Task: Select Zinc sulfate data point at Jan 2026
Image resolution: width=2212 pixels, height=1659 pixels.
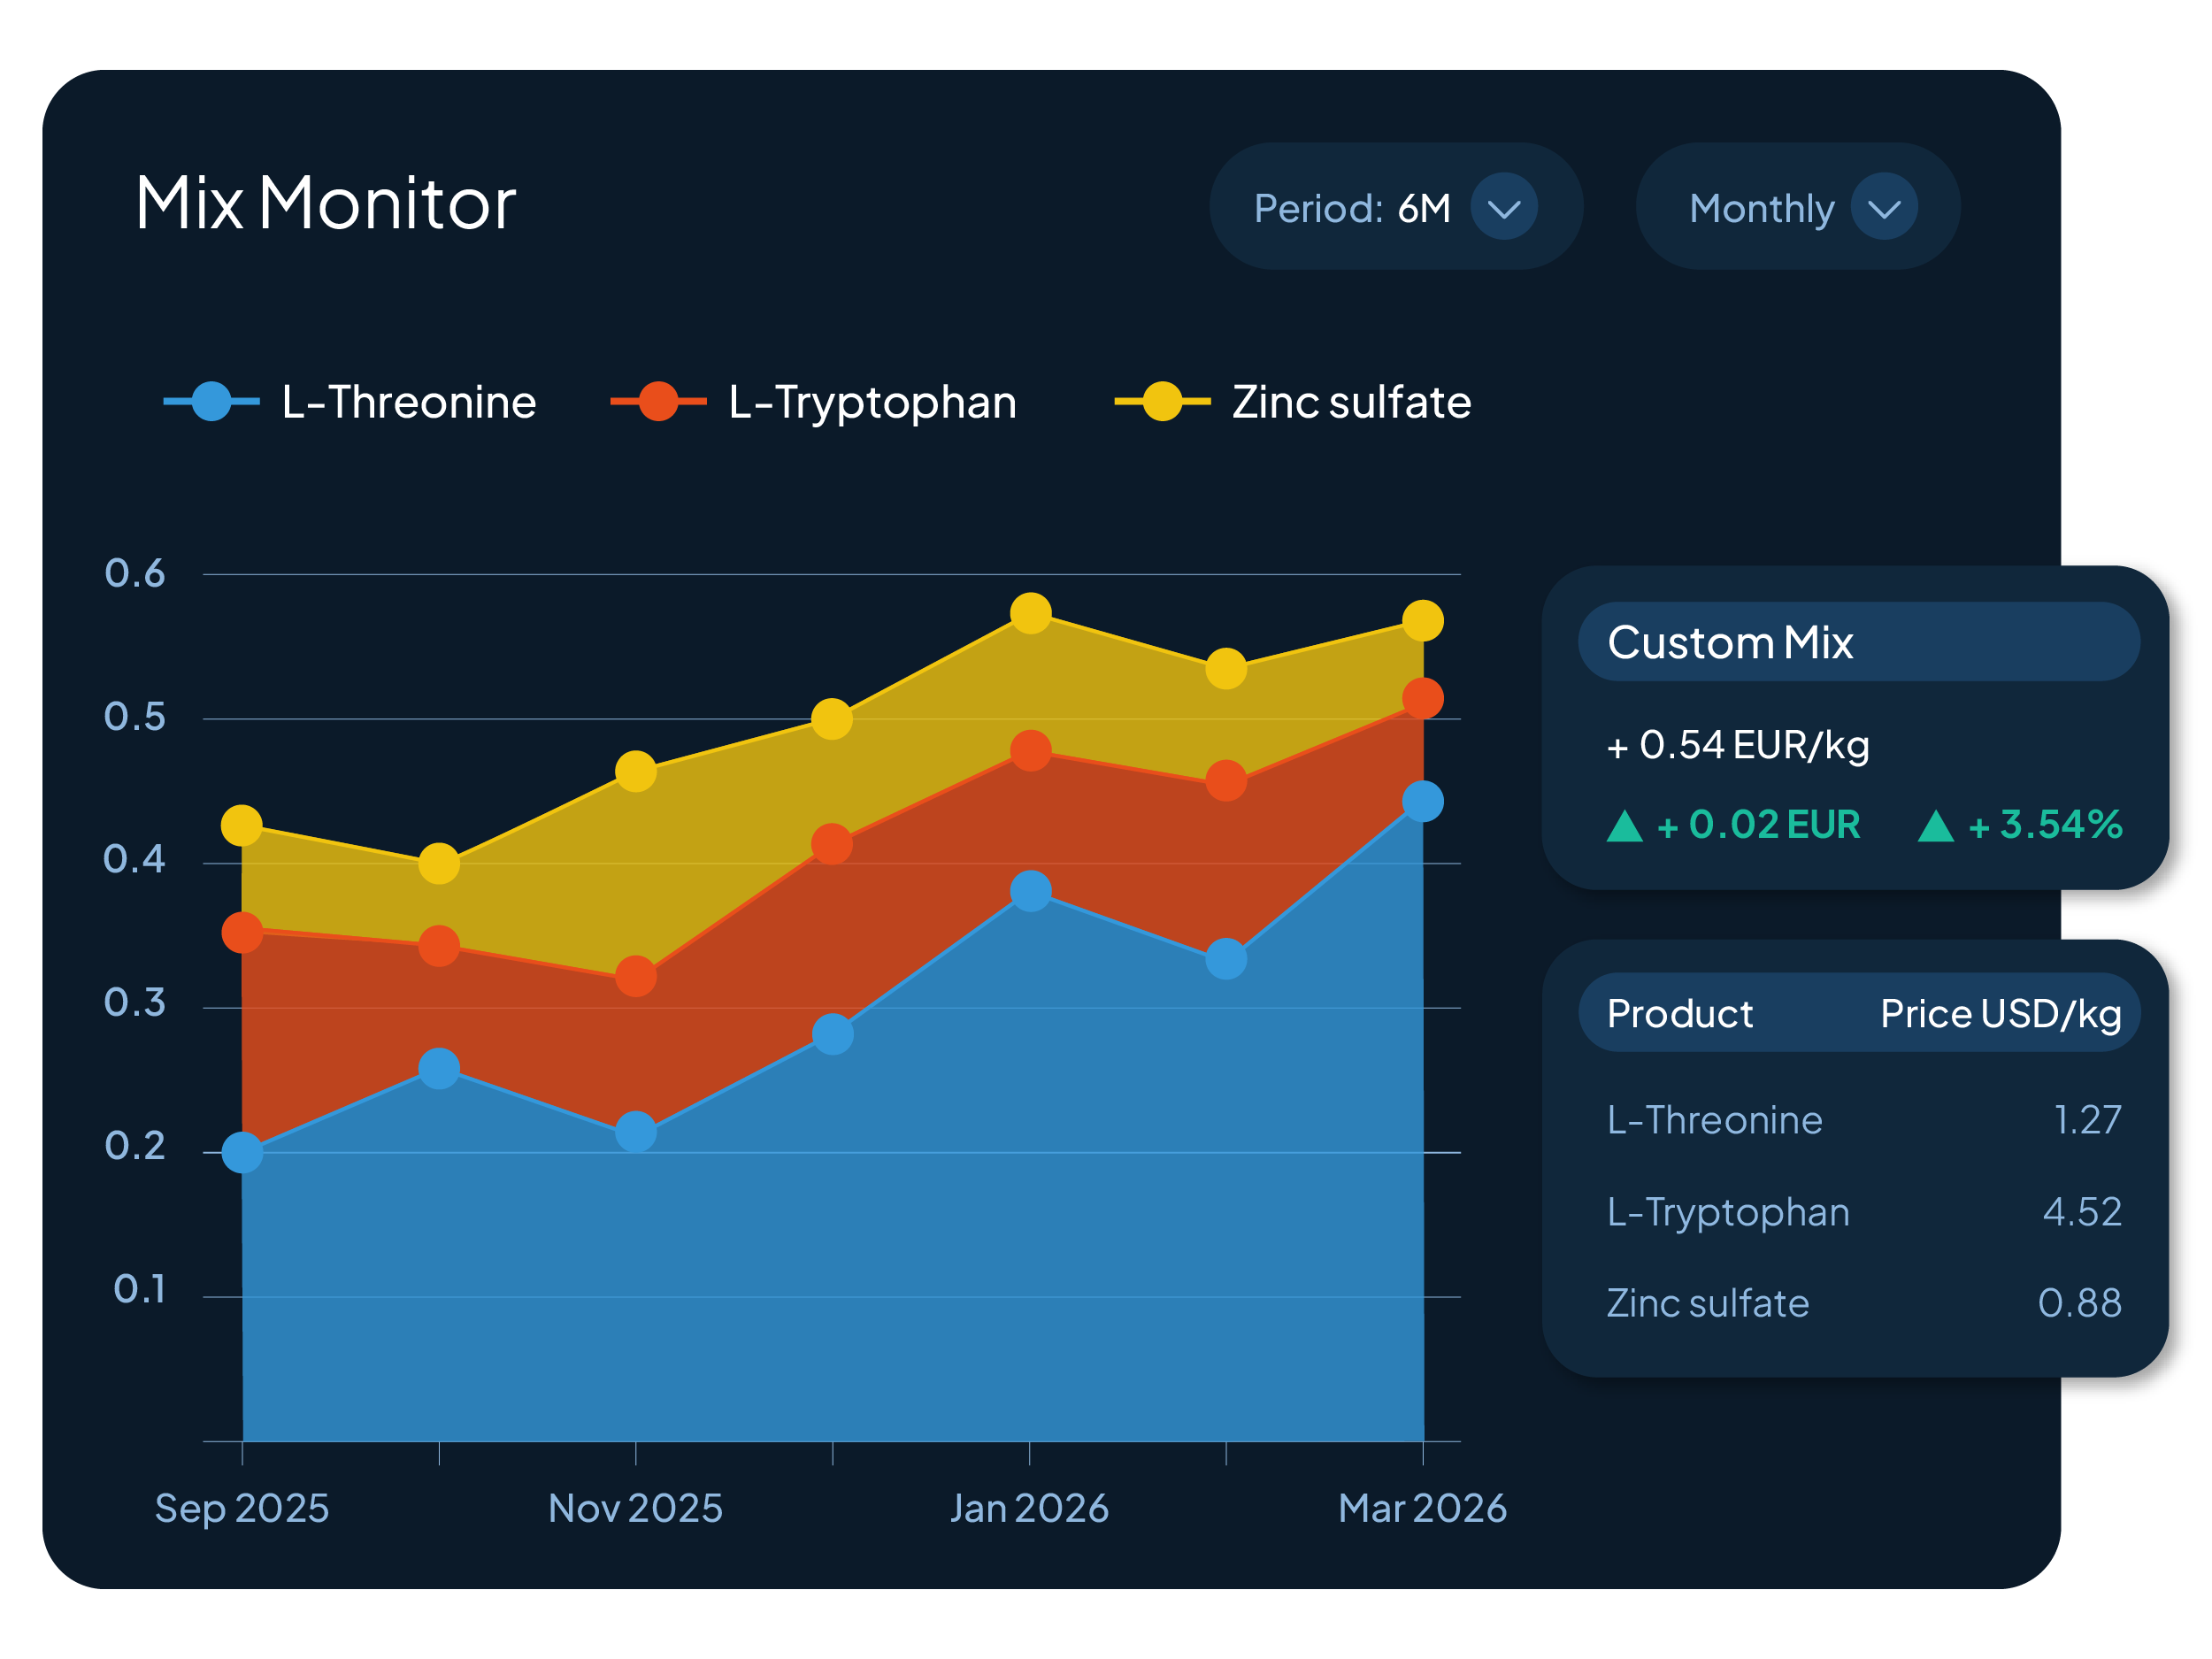Action: [1030, 613]
